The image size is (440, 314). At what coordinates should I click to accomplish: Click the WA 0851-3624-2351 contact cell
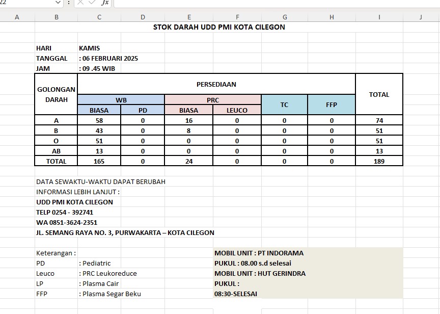67,222
